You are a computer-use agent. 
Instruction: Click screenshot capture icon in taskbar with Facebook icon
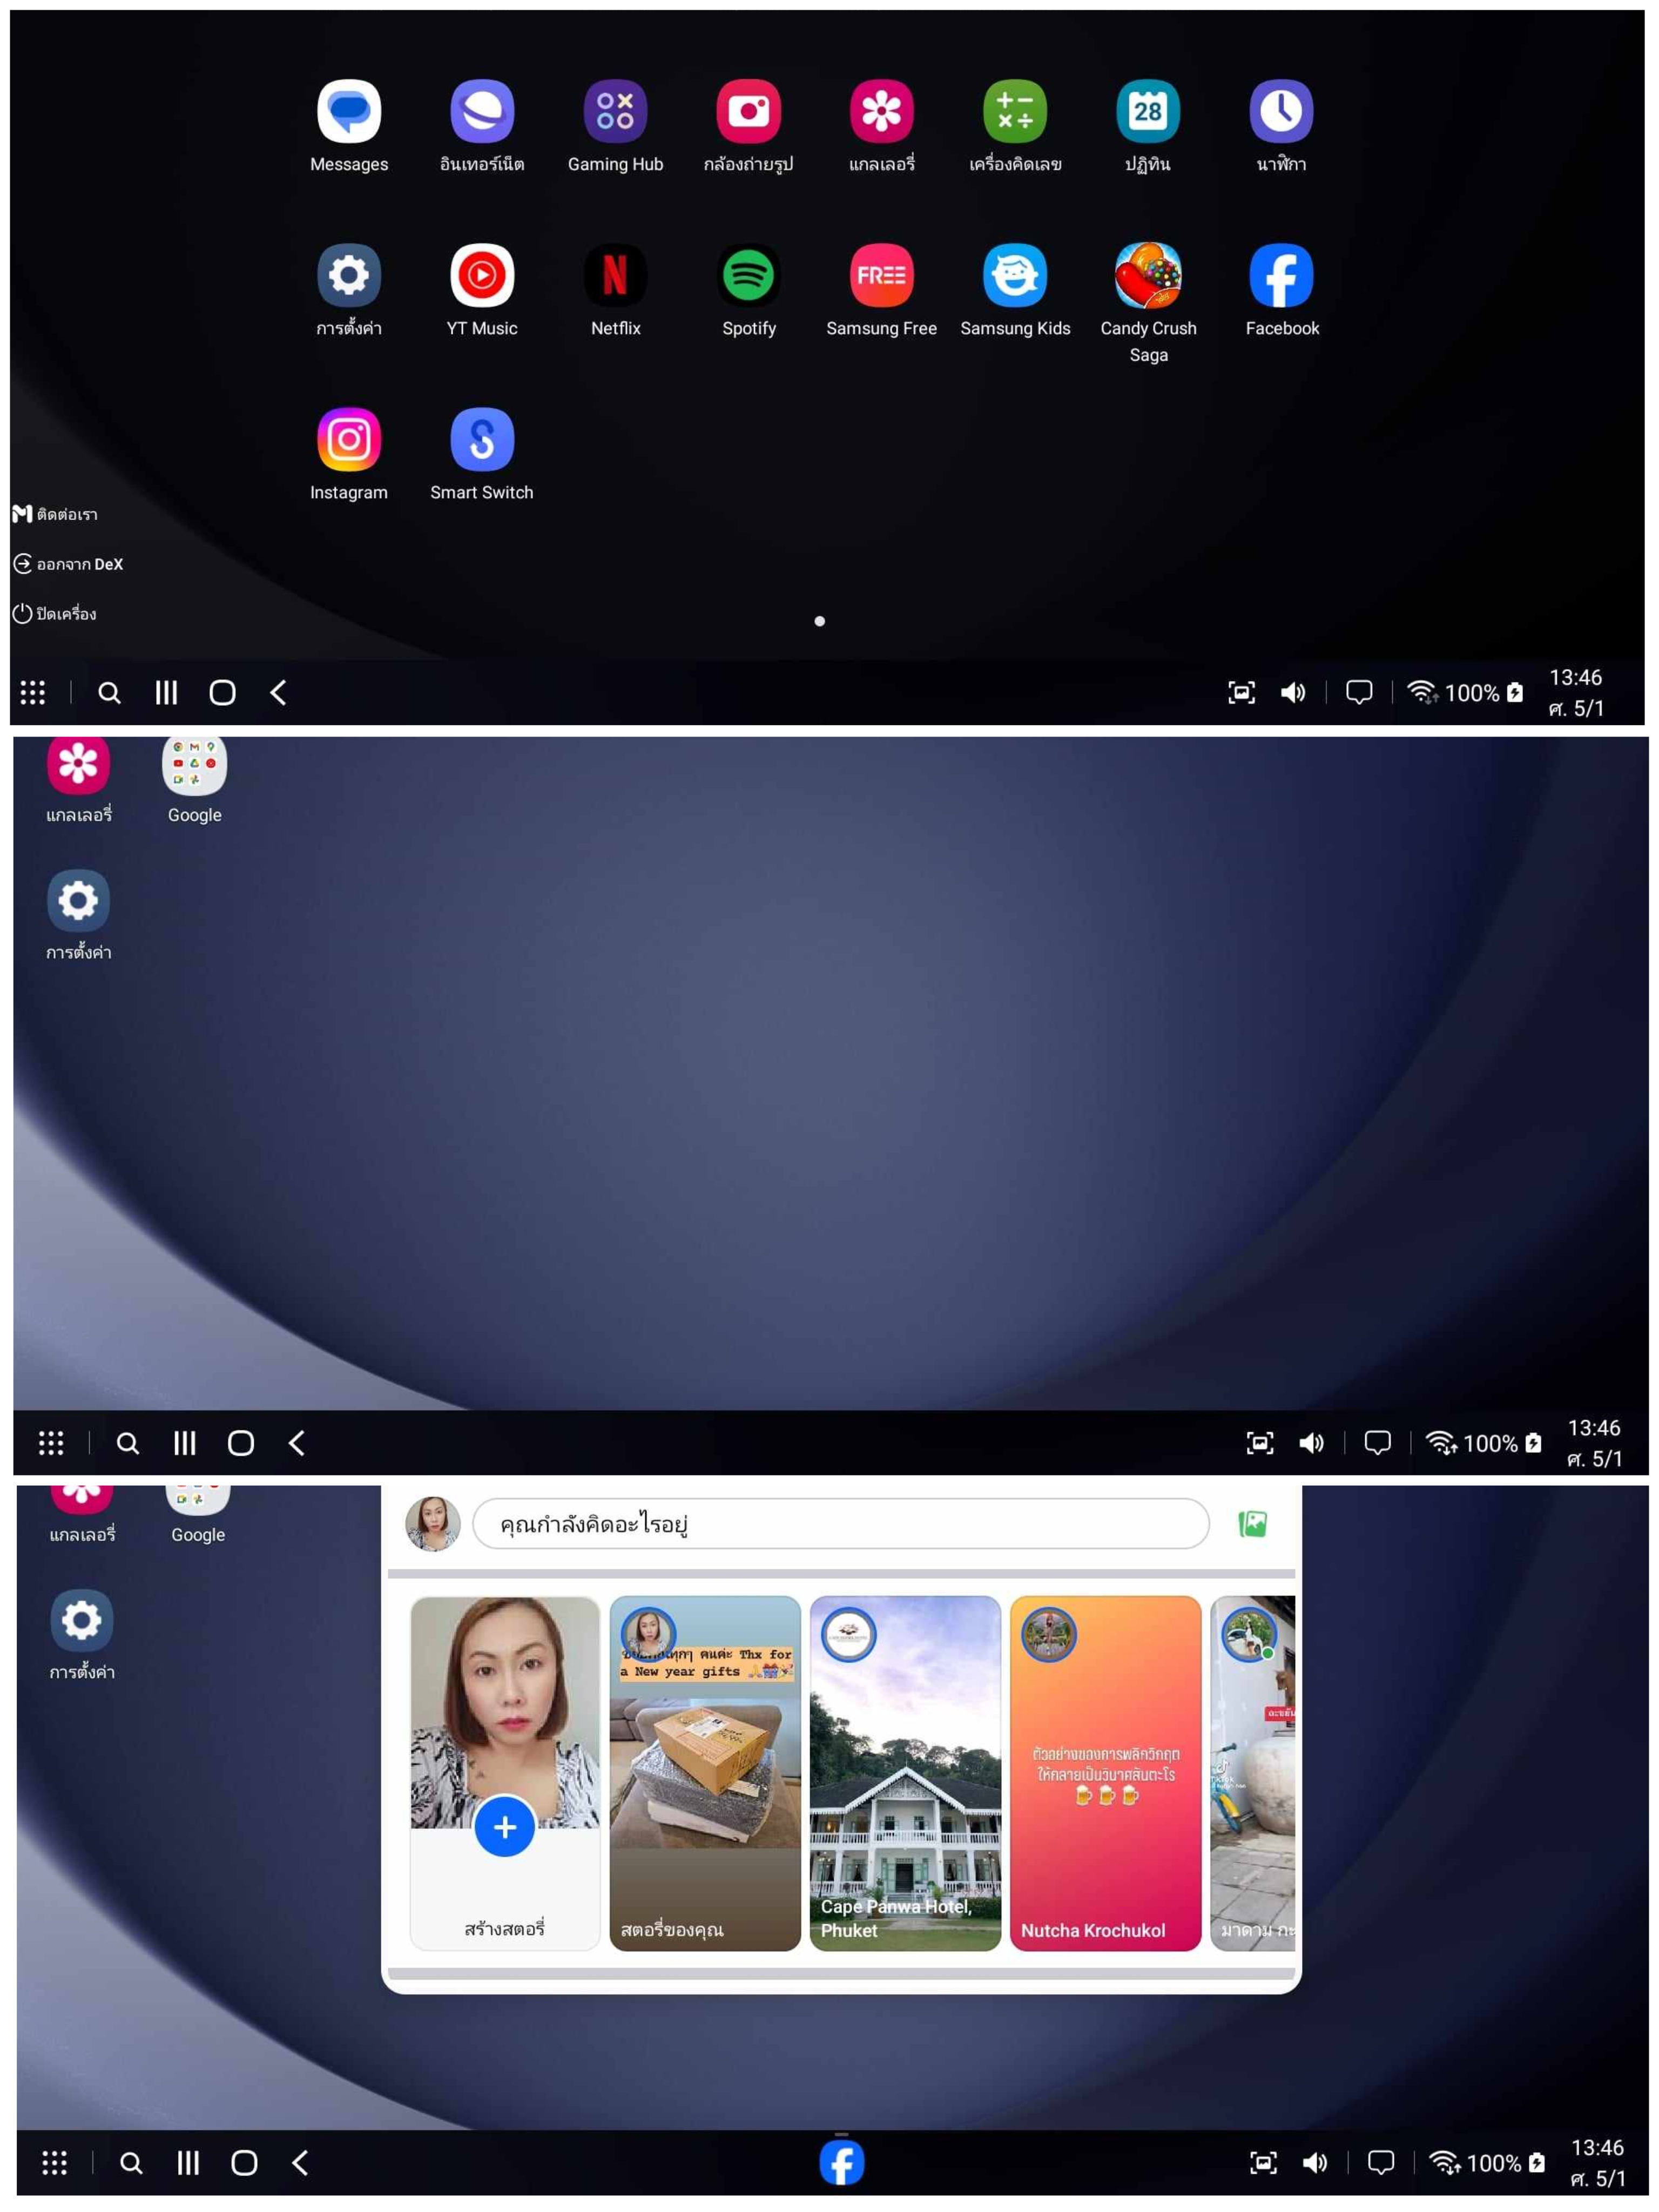1263,2162
